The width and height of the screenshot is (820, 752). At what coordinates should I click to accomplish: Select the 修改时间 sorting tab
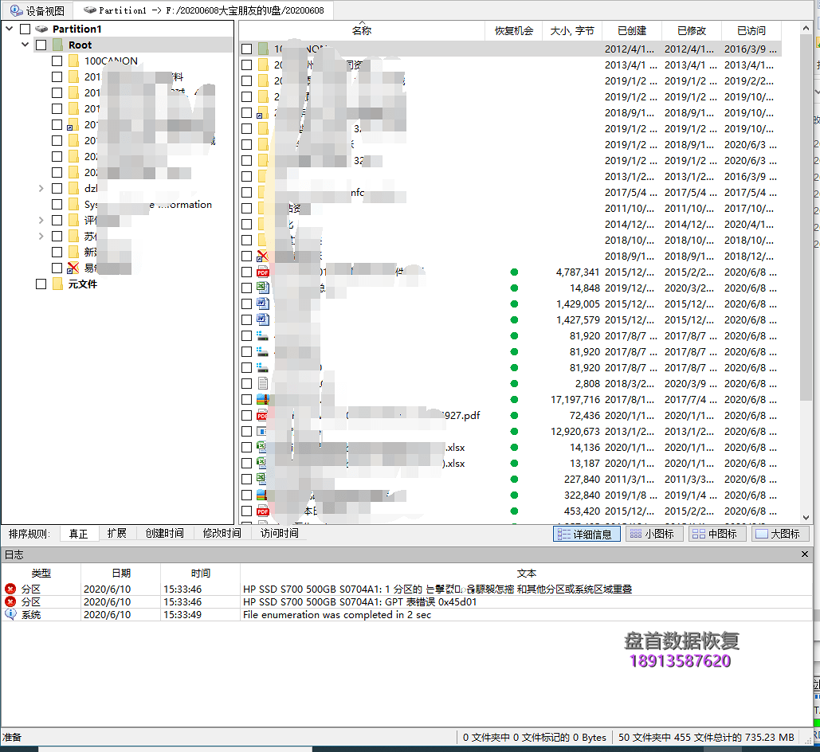[x=222, y=533]
